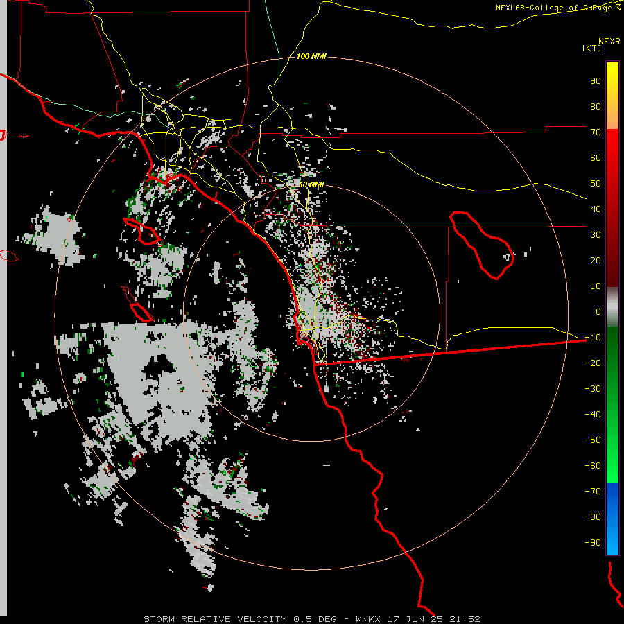Click the 30 value on the velocity scale
624x624 pixels.
coord(596,235)
